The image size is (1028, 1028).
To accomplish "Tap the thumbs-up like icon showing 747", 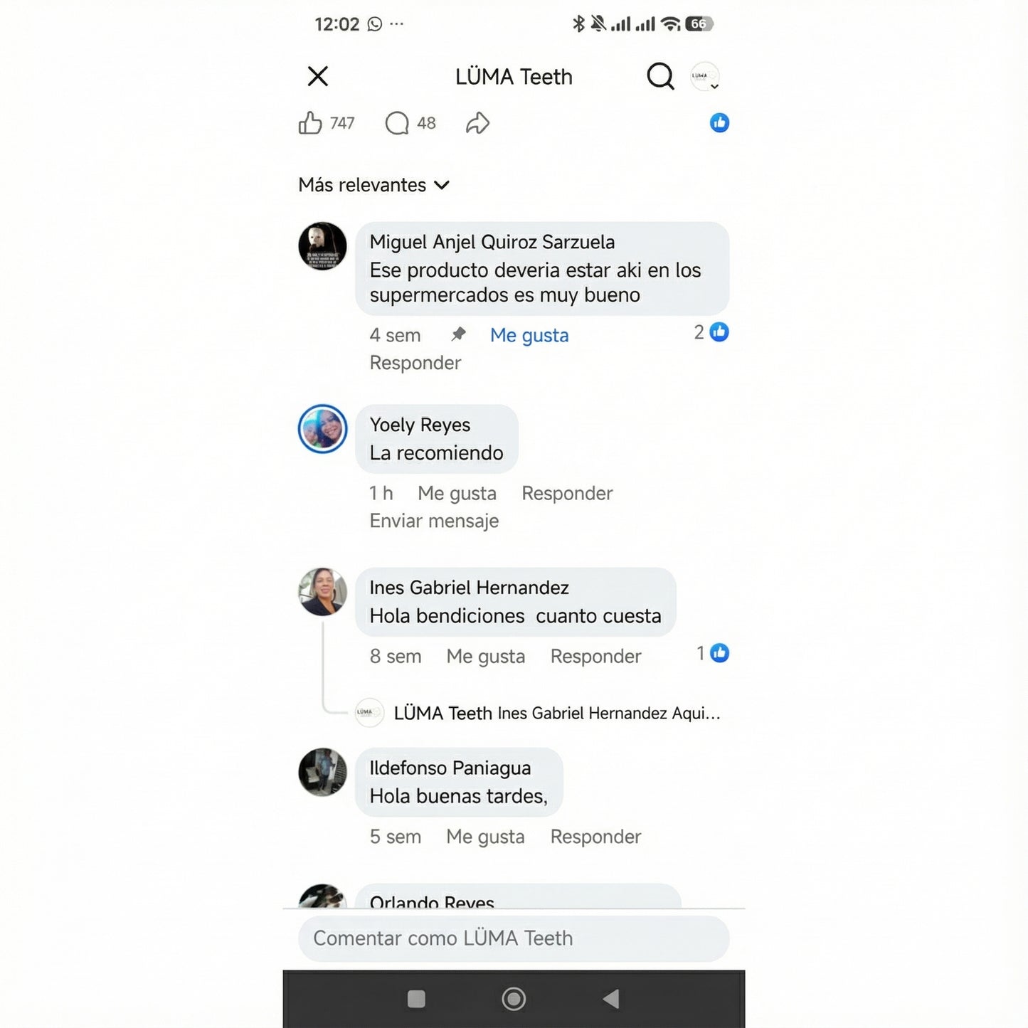I will pos(310,123).
